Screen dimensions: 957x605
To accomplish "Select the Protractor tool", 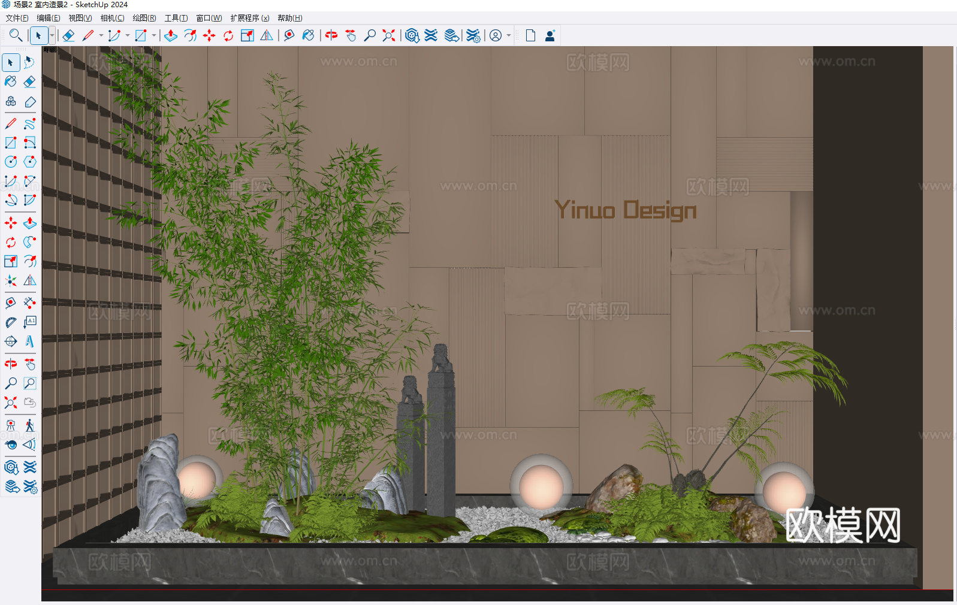I will [11, 322].
